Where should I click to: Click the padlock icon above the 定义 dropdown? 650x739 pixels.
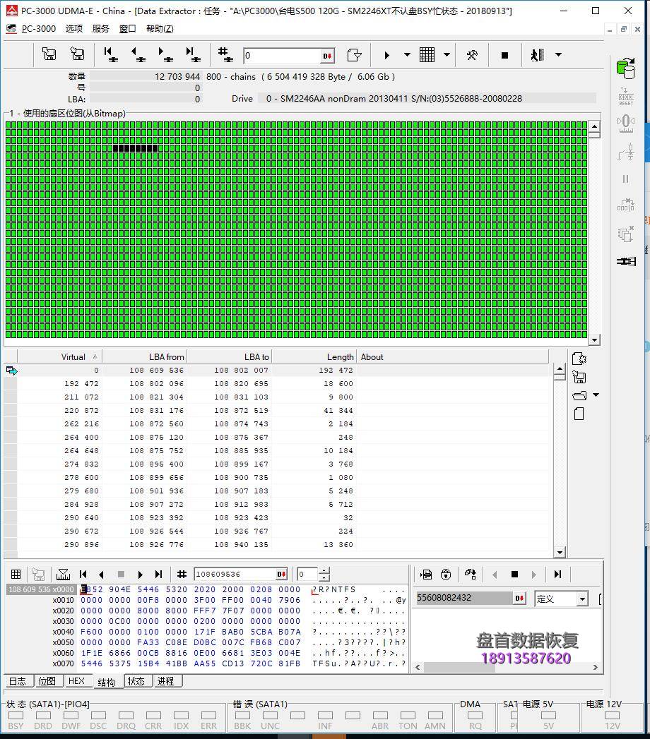tap(445, 575)
